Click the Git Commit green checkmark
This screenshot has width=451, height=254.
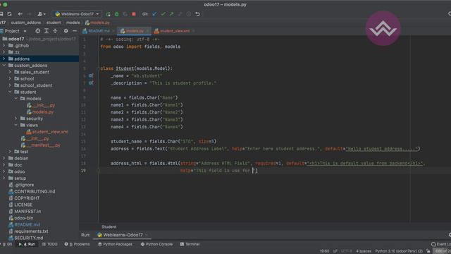[163, 14]
